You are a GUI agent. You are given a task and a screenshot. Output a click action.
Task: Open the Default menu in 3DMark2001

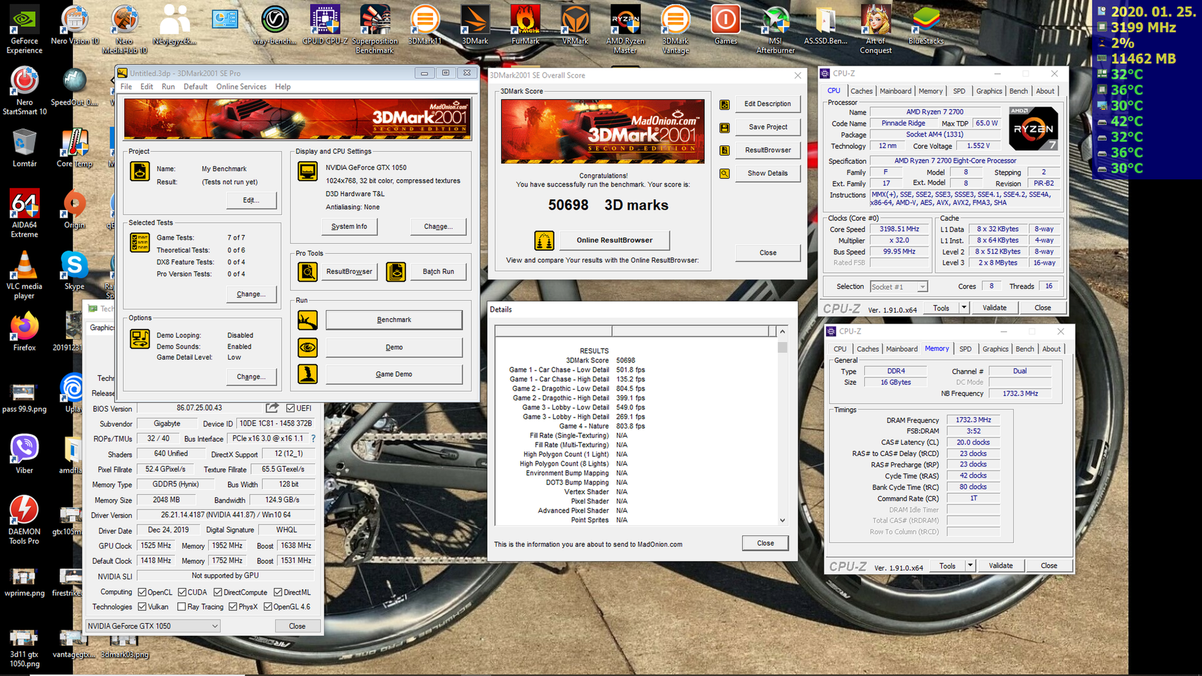tap(195, 87)
